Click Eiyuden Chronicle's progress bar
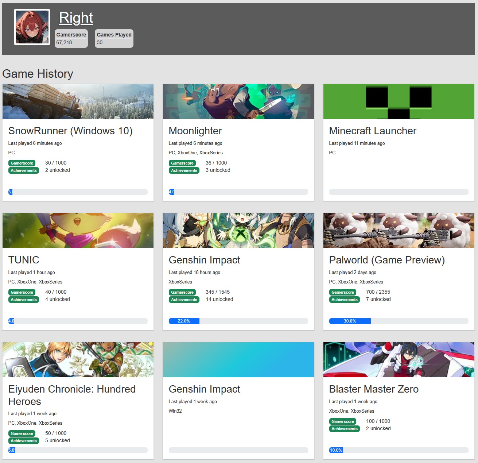 tap(78, 450)
